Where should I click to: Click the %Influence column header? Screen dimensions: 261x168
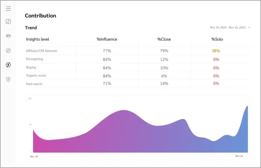107,39
